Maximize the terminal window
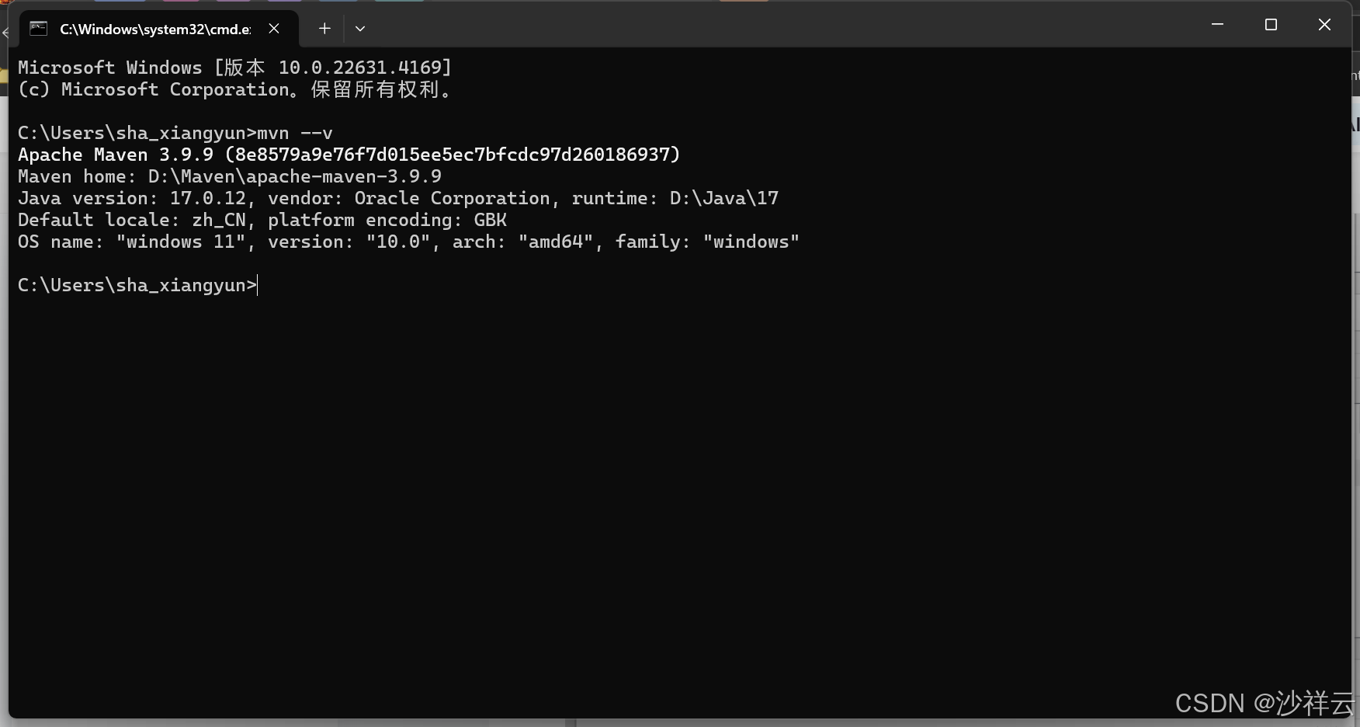 1271,25
